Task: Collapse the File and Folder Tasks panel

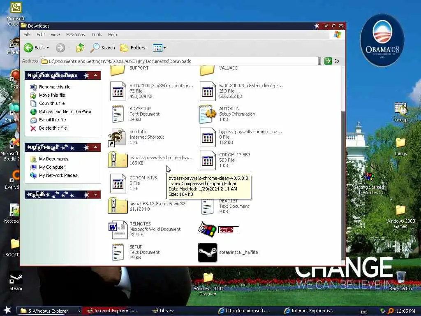Action: pos(96,75)
